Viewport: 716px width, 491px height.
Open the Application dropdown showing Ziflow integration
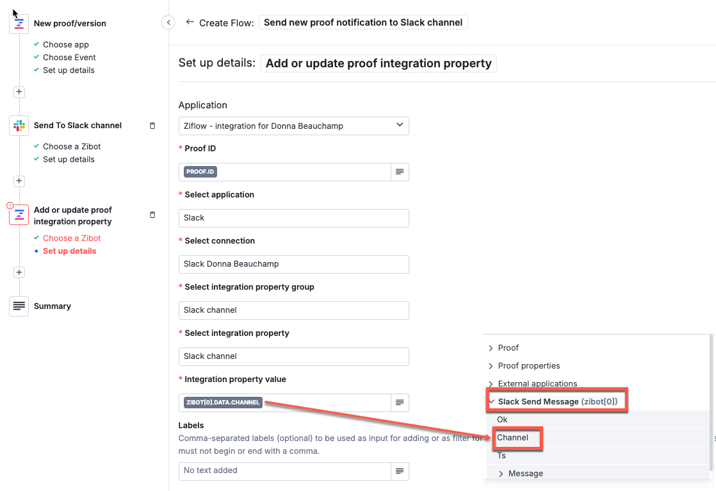click(293, 126)
